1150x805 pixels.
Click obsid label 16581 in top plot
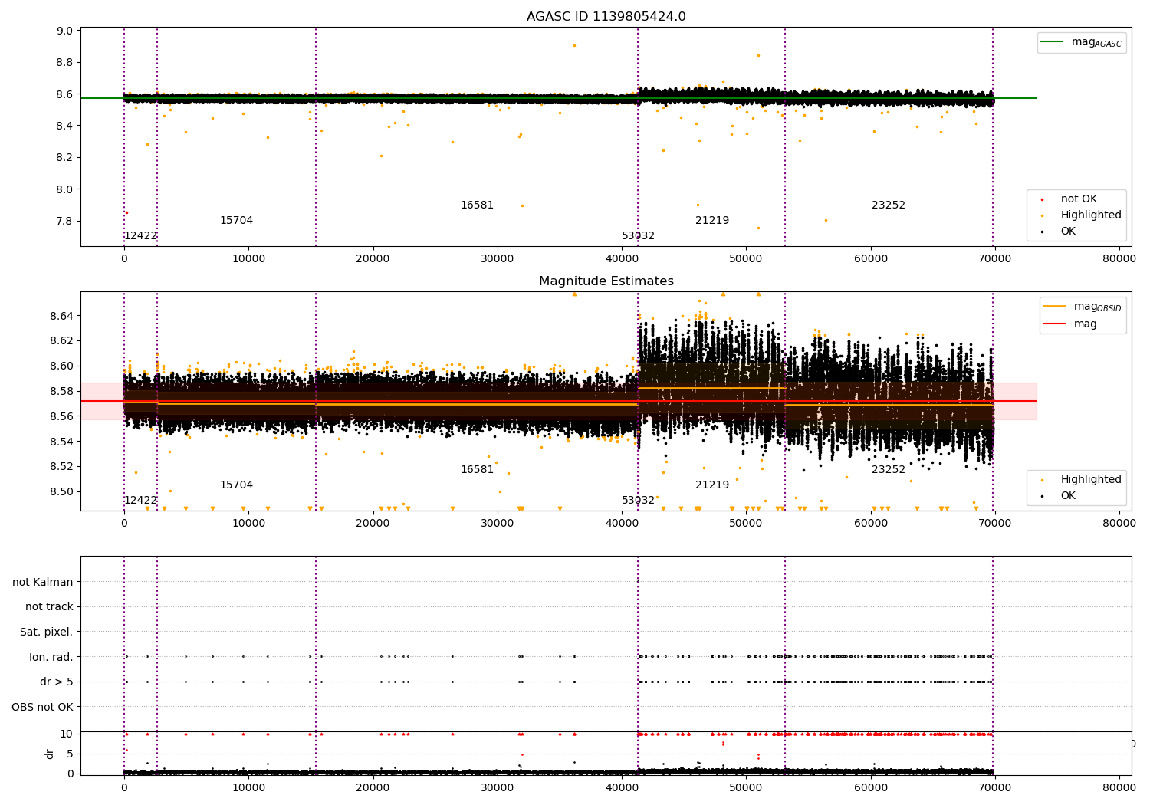coord(477,205)
